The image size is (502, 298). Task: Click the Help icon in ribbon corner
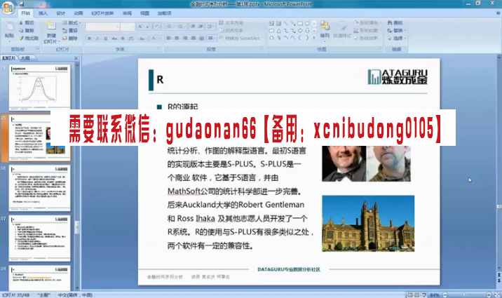click(x=498, y=13)
